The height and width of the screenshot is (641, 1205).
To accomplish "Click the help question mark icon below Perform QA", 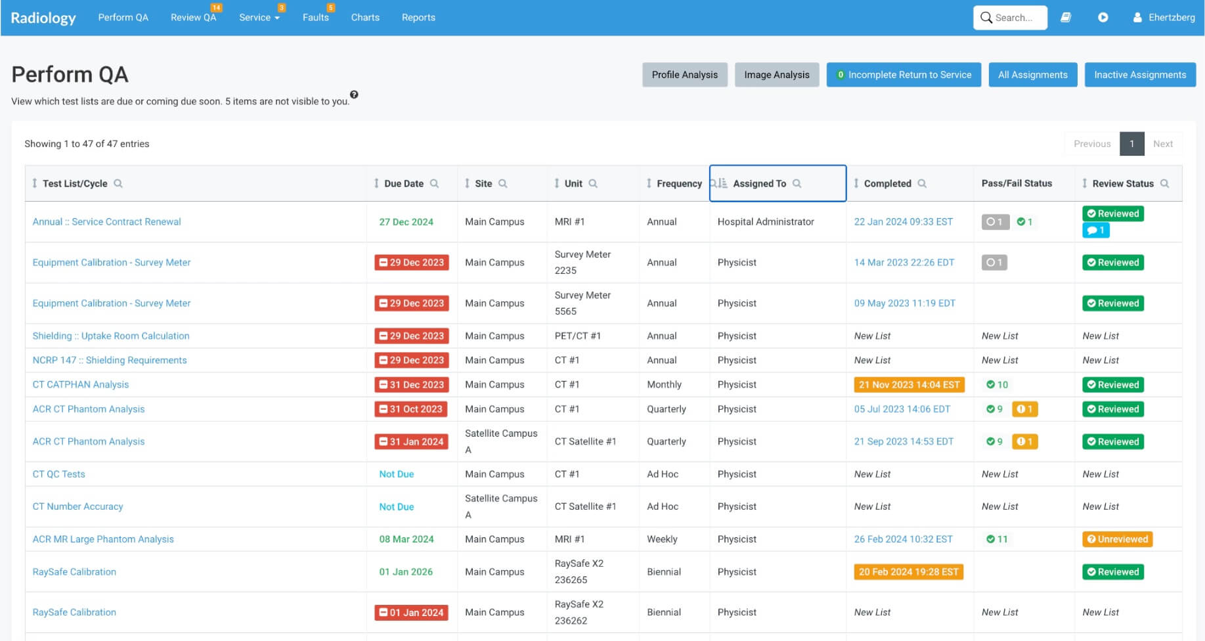I will click(x=355, y=95).
